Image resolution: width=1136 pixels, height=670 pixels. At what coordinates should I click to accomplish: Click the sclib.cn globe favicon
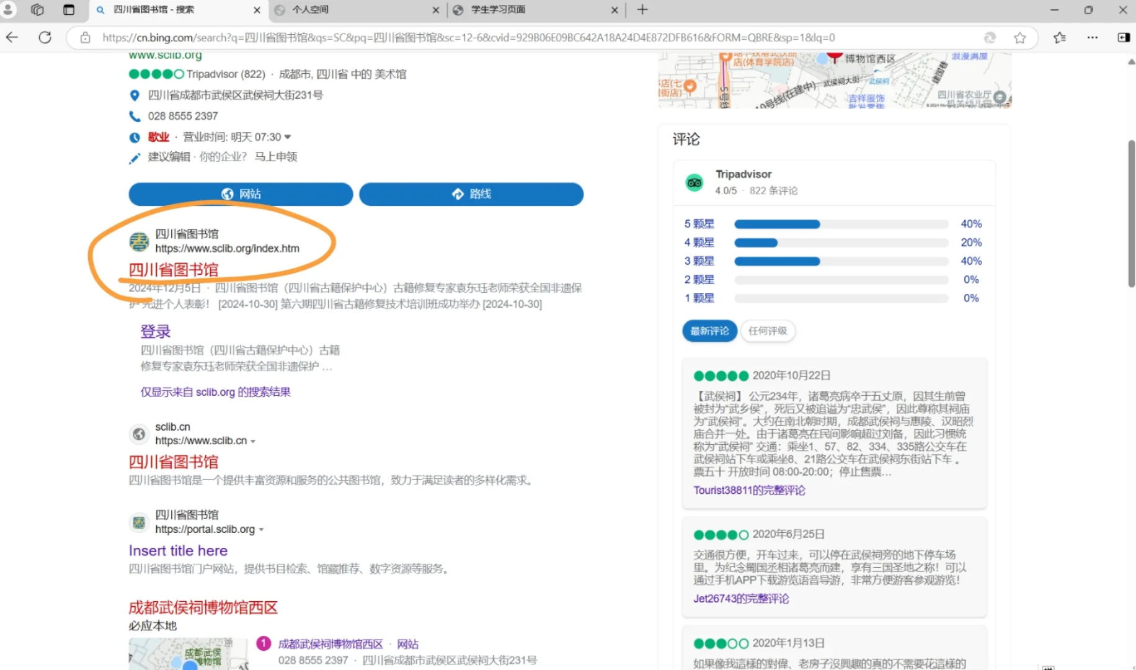click(x=139, y=434)
